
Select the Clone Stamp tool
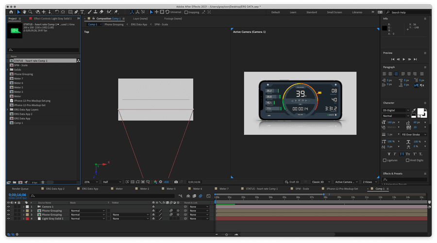tap(95, 12)
